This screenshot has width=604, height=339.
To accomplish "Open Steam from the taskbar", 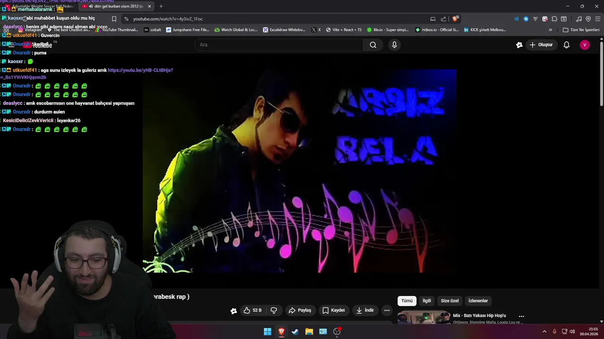I will click(295, 331).
